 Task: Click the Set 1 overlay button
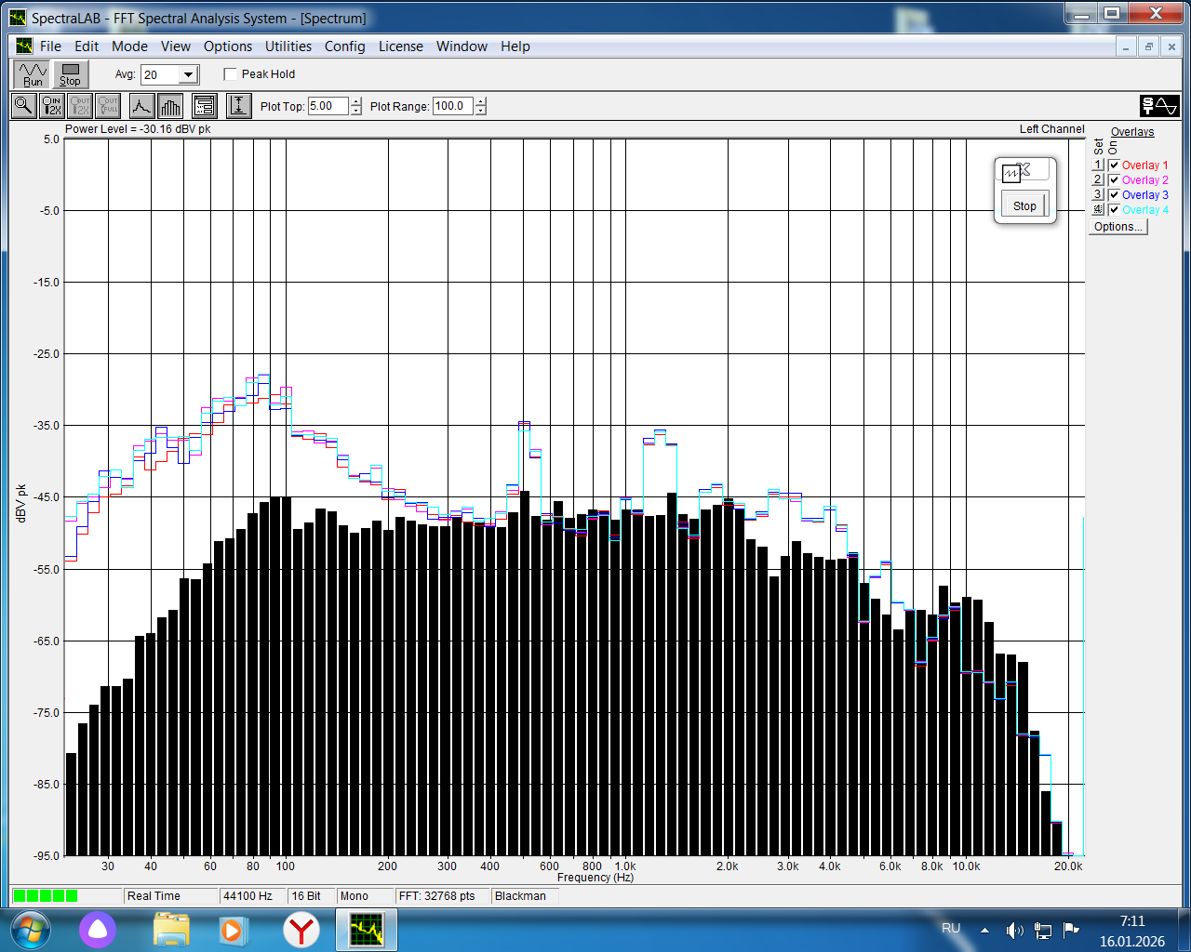(1098, 165)
